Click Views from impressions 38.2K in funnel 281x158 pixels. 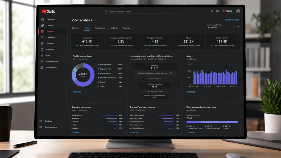[x=154, y=86]
